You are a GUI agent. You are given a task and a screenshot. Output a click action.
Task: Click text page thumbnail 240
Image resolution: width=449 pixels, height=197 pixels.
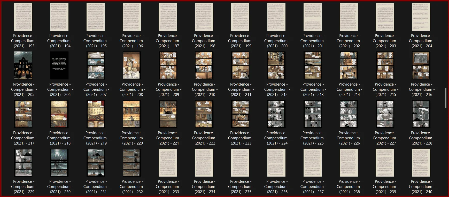(421, 163)
